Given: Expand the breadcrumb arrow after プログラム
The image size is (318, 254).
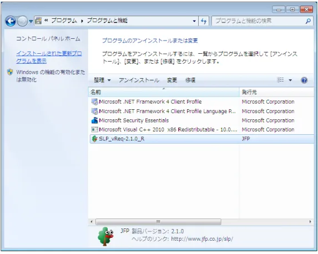Looking at the screenshot, I should [x=82, y=21].
